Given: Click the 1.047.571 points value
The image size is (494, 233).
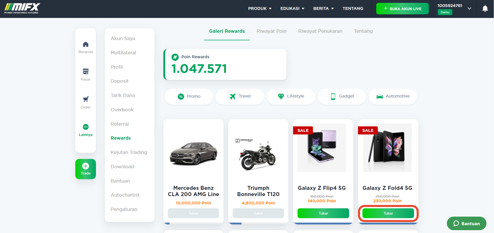Looking at the screenshot, I should click(199, 69).
